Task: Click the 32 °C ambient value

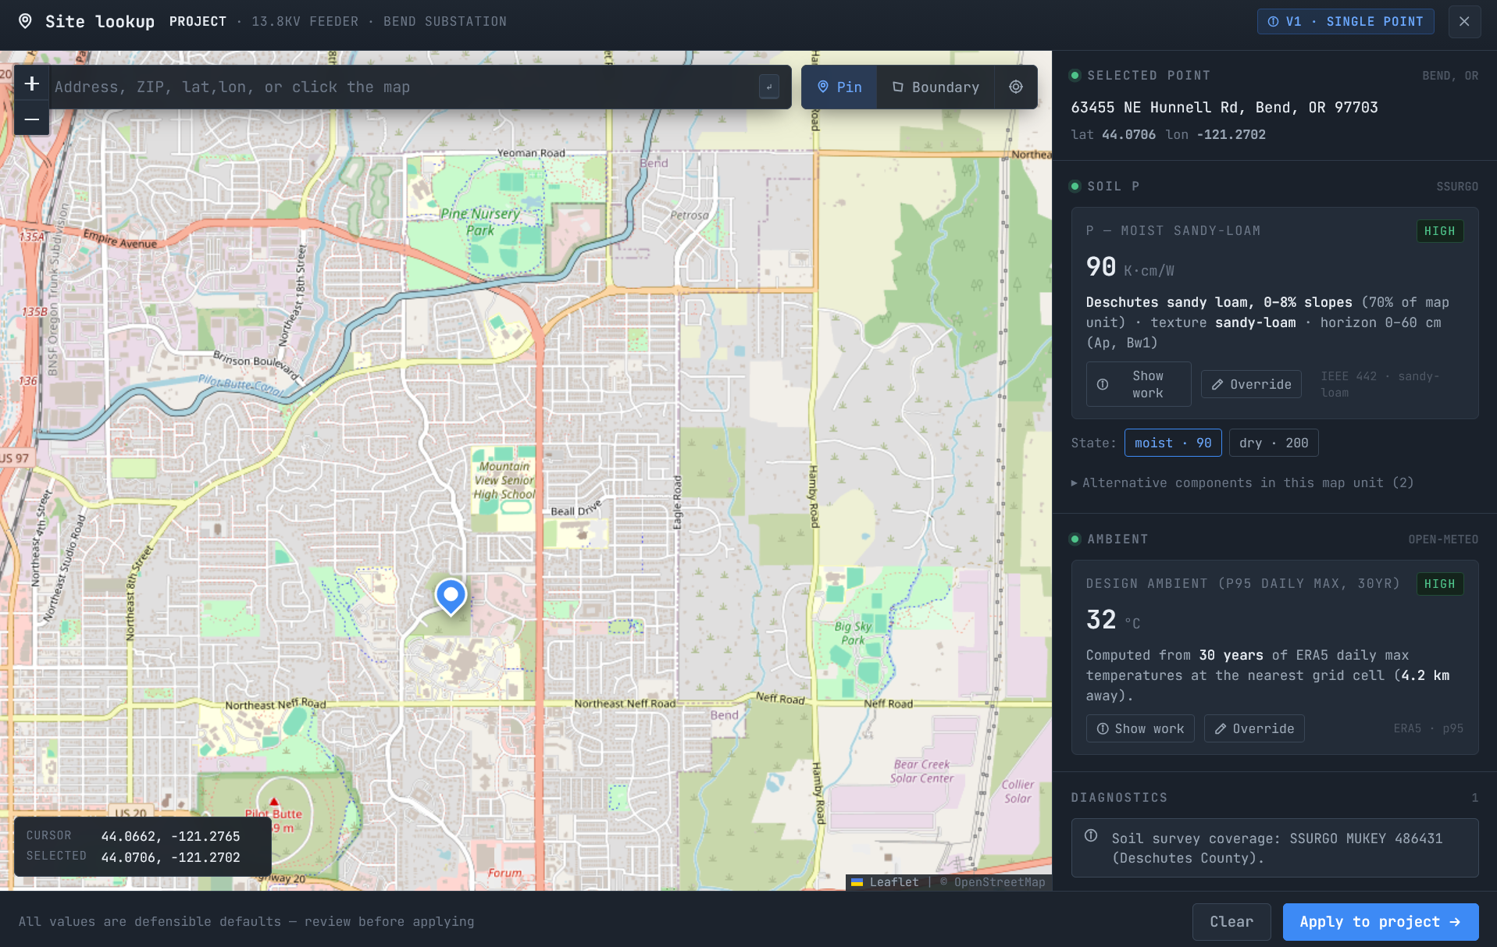Action: pyautogui.click(x=1113, y=620)
